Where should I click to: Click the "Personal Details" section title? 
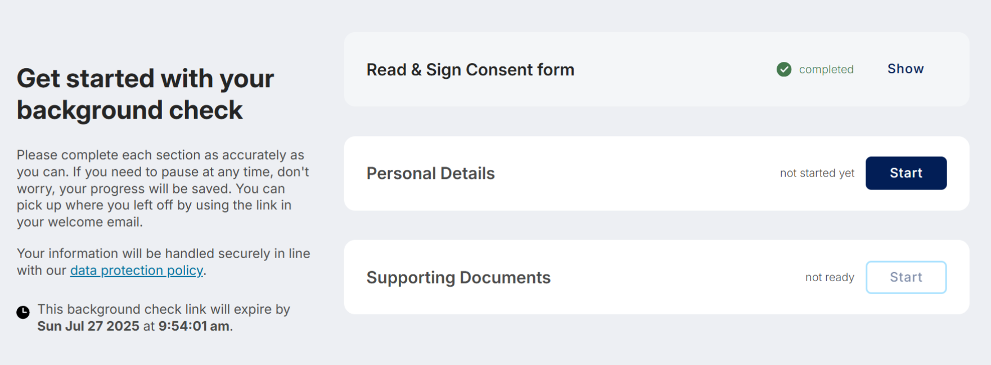(x=430, y=173)
